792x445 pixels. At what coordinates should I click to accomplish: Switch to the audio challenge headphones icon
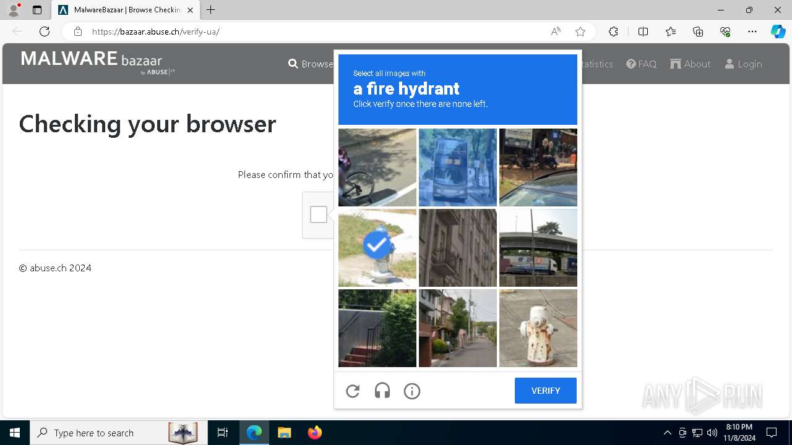382,391
